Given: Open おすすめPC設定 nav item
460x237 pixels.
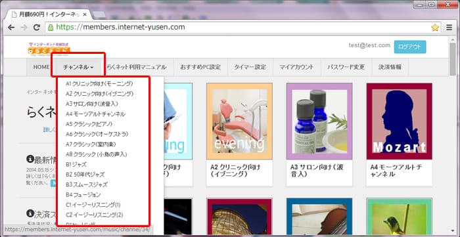Looking at the screenshot, I should [x=200, y=67].
